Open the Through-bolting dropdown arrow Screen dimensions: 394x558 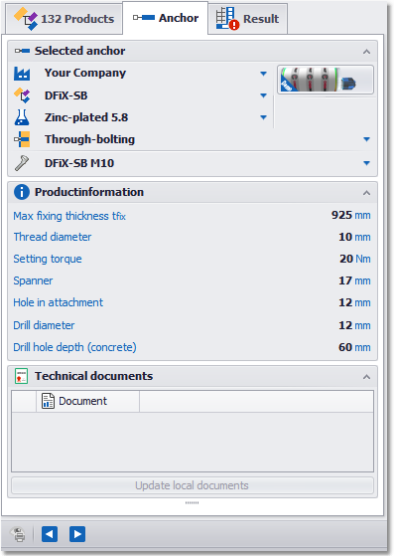tap(366, 139)
